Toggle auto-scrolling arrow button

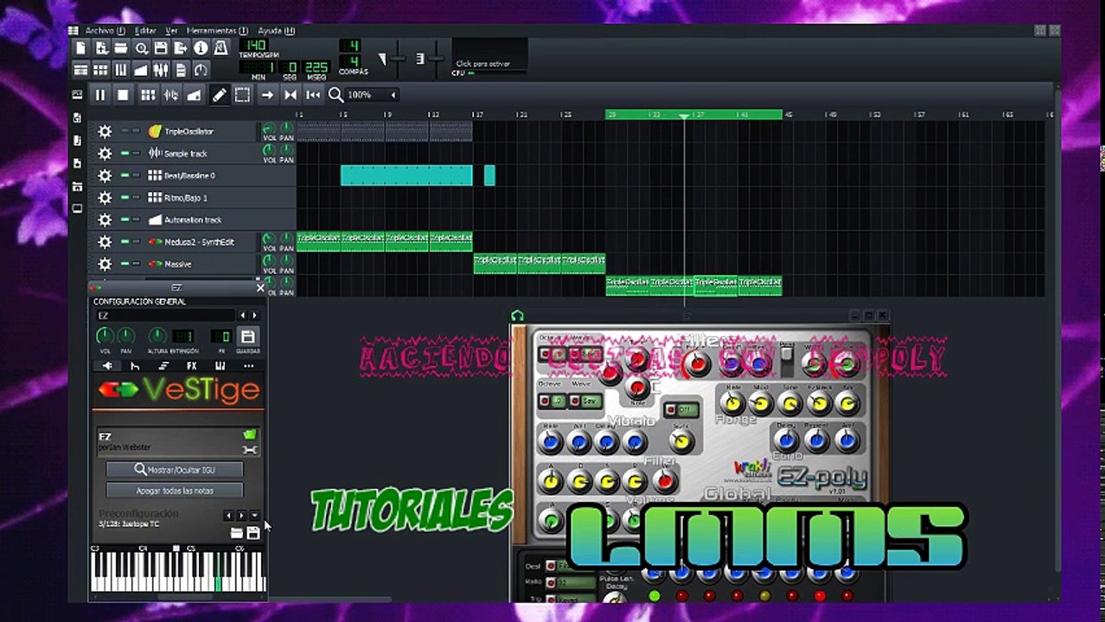tap(267, 95)
